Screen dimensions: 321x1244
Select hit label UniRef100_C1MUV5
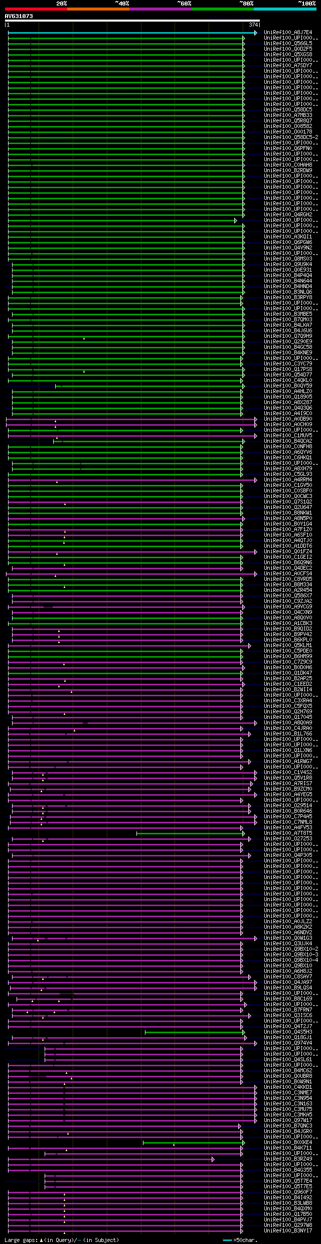tap(288, 436)
